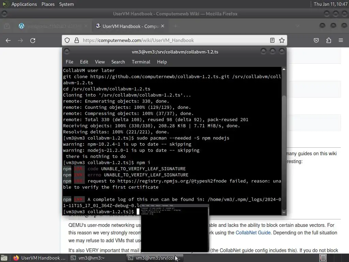The height and width of the screenshot is (262, 349).
Task: Open the terminal View menu
Action: coord(100,62)
